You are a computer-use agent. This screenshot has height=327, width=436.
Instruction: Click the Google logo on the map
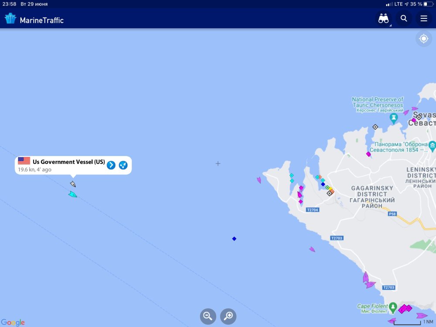(x=13, y=323)
